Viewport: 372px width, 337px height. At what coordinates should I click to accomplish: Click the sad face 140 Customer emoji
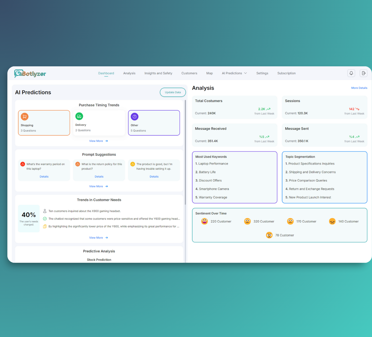[332, 221]
